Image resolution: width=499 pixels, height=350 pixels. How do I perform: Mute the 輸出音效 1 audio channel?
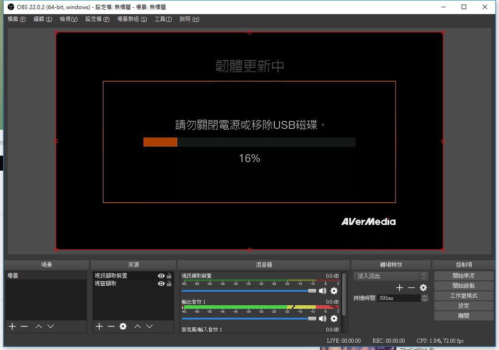323,319
